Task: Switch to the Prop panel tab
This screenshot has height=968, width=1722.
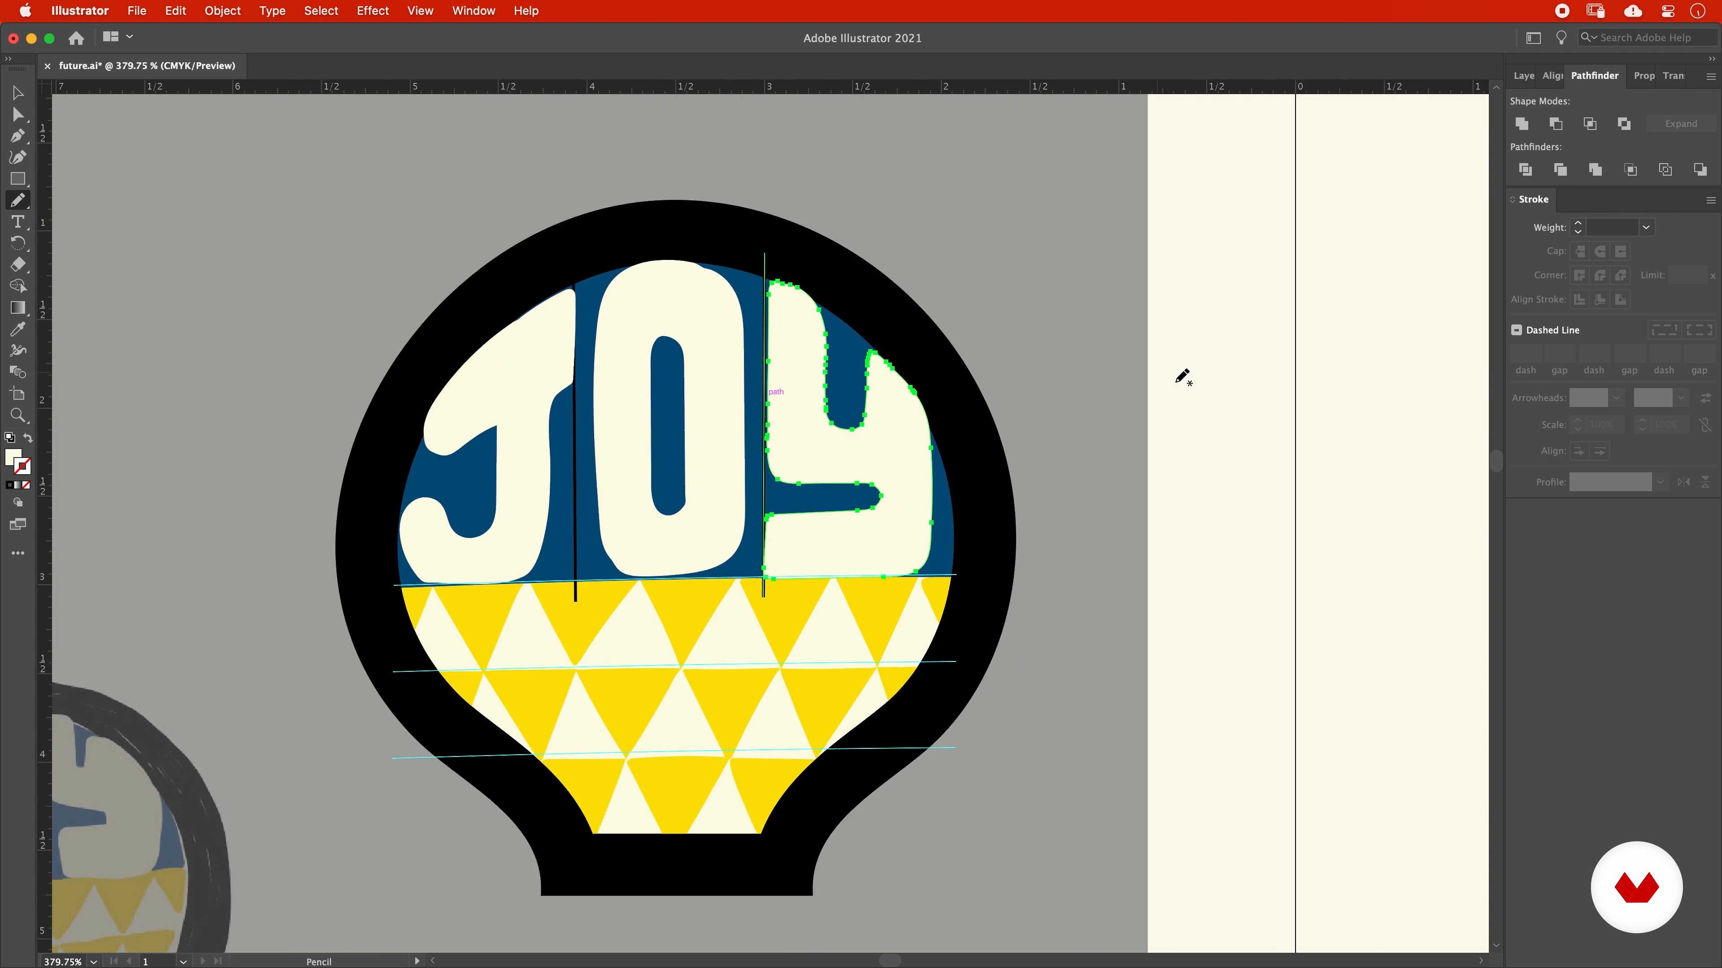Action: point(1644,75)
